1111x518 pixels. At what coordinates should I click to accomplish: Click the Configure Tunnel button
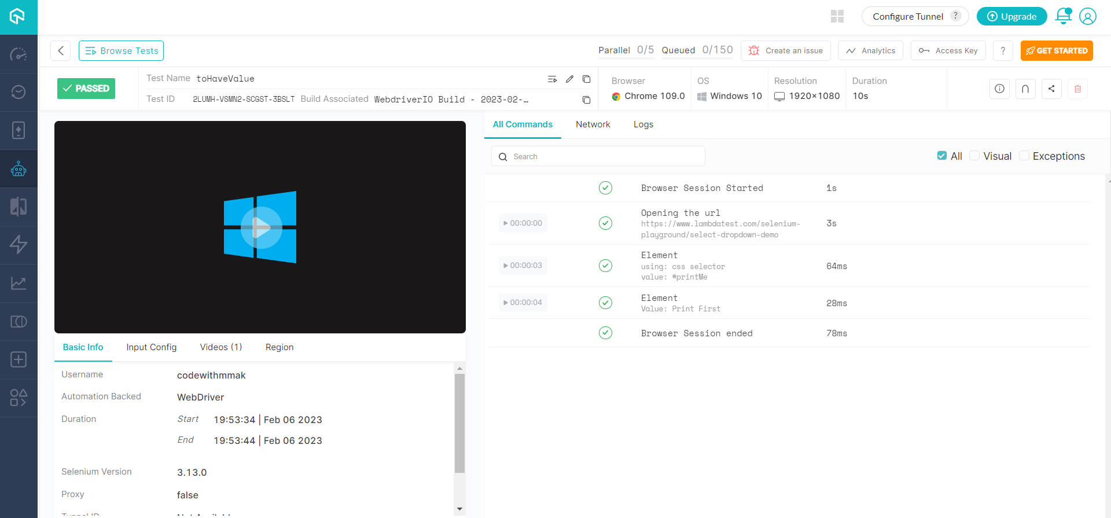tap(915, 16)
